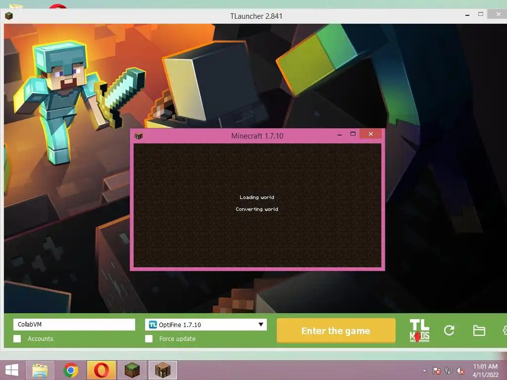Enable the Force update checkbox

[149, 338]
